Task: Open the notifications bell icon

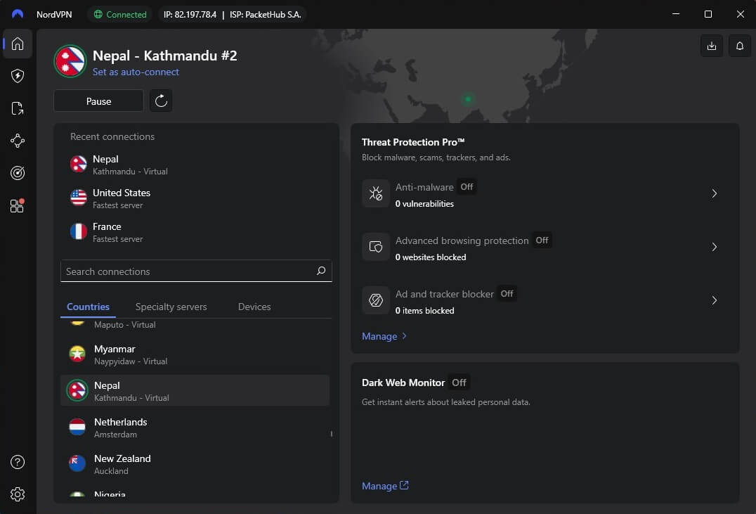Action: click(x=739, y=46)
